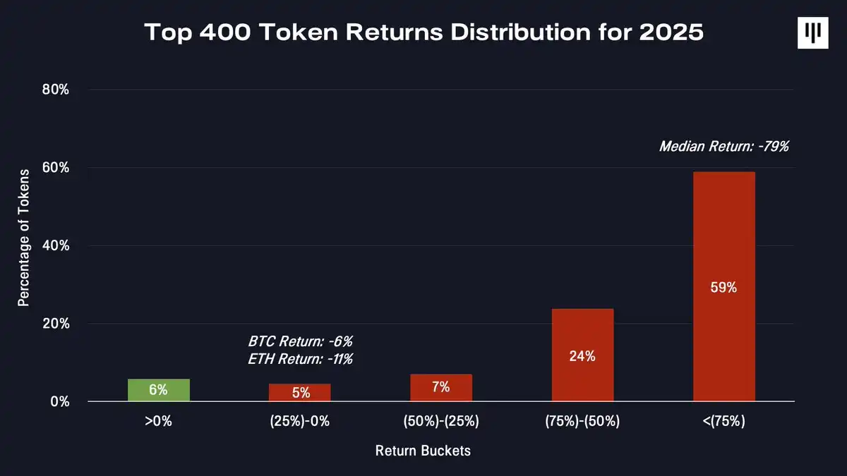Click the (50%)-(25%) bucket label

pos(441,422)
